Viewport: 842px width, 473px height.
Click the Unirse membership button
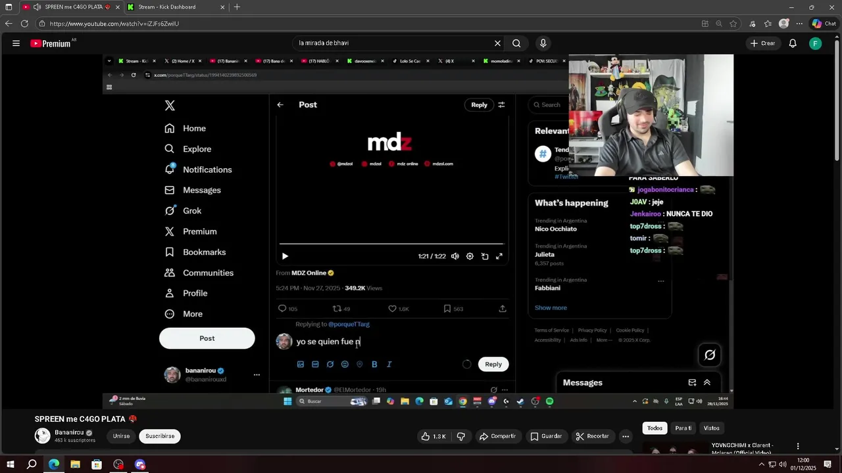coord(121,436)
